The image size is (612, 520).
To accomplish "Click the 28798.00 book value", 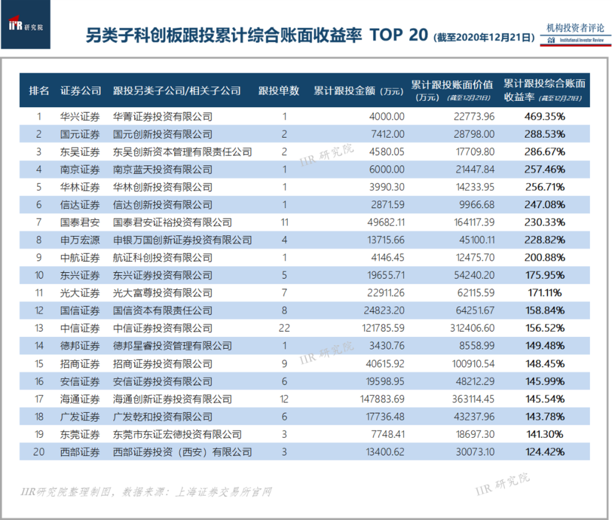I will (x=474, y=134).
